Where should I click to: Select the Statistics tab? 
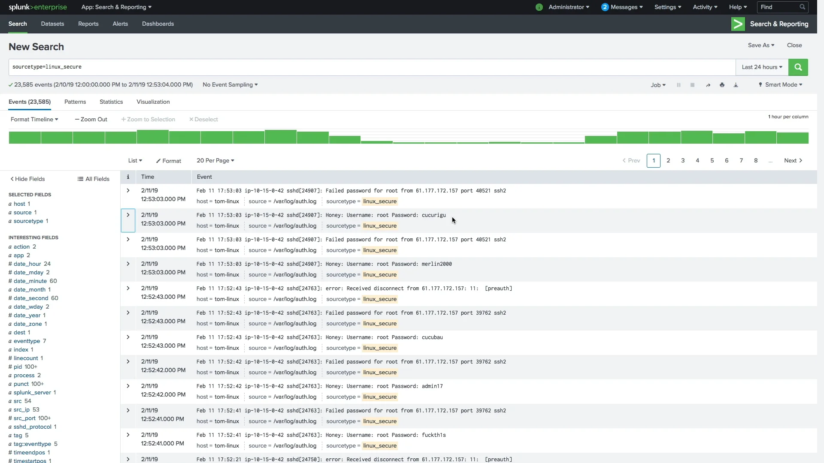pos(111,102)
